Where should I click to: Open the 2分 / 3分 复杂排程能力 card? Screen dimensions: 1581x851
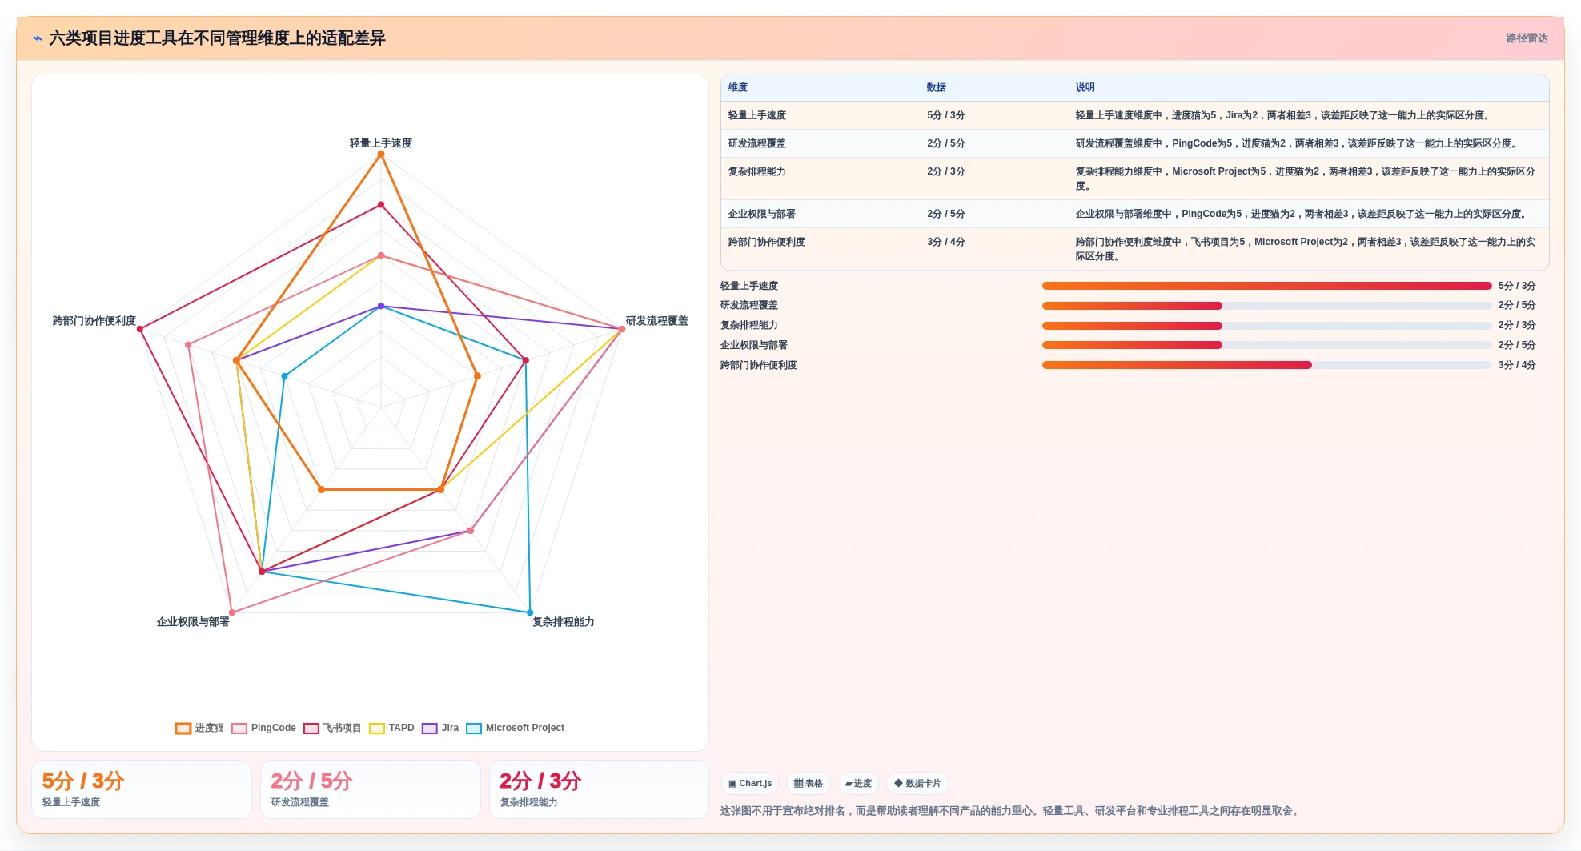pyautogui.click(x=600, y=789)
